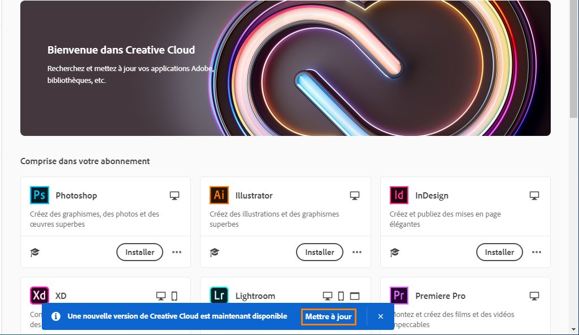
Task: Click 'Bienvenue dans Creative Cloud' heading
Action: click(121, 50)
